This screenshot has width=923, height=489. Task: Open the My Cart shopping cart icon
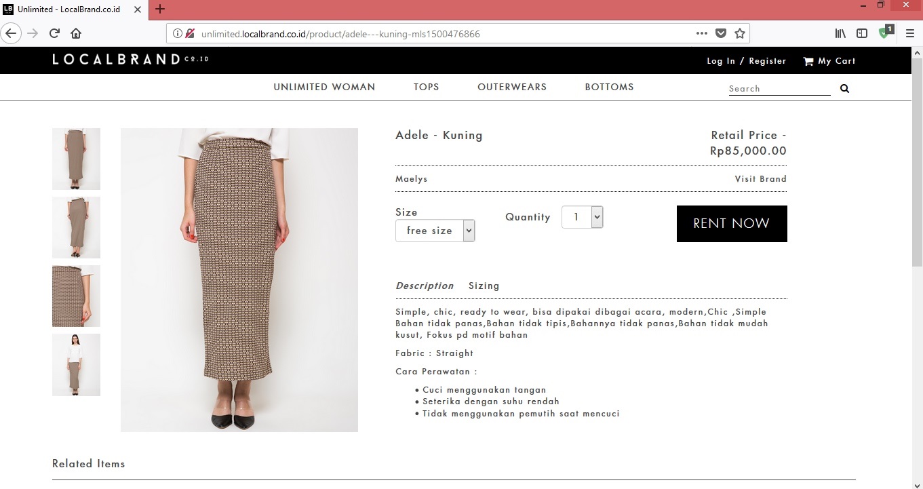[808, 61]
